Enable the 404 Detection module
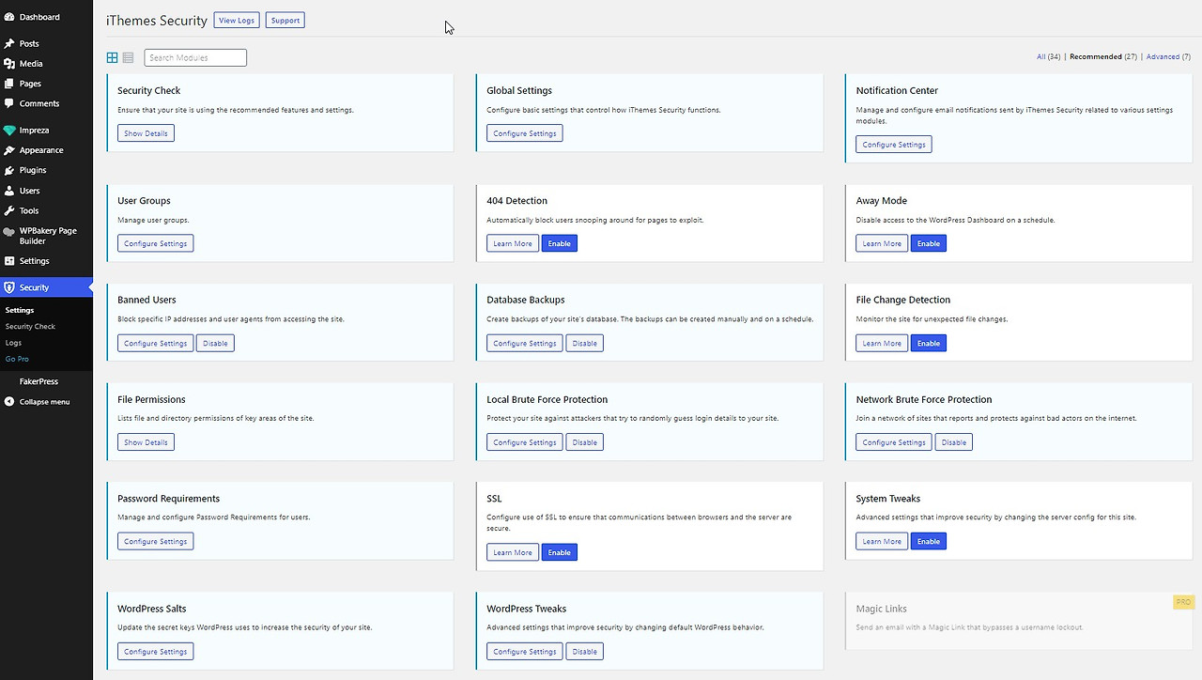Image resolution: width=1202 pixels, height=680 pixels. point(560,243)
